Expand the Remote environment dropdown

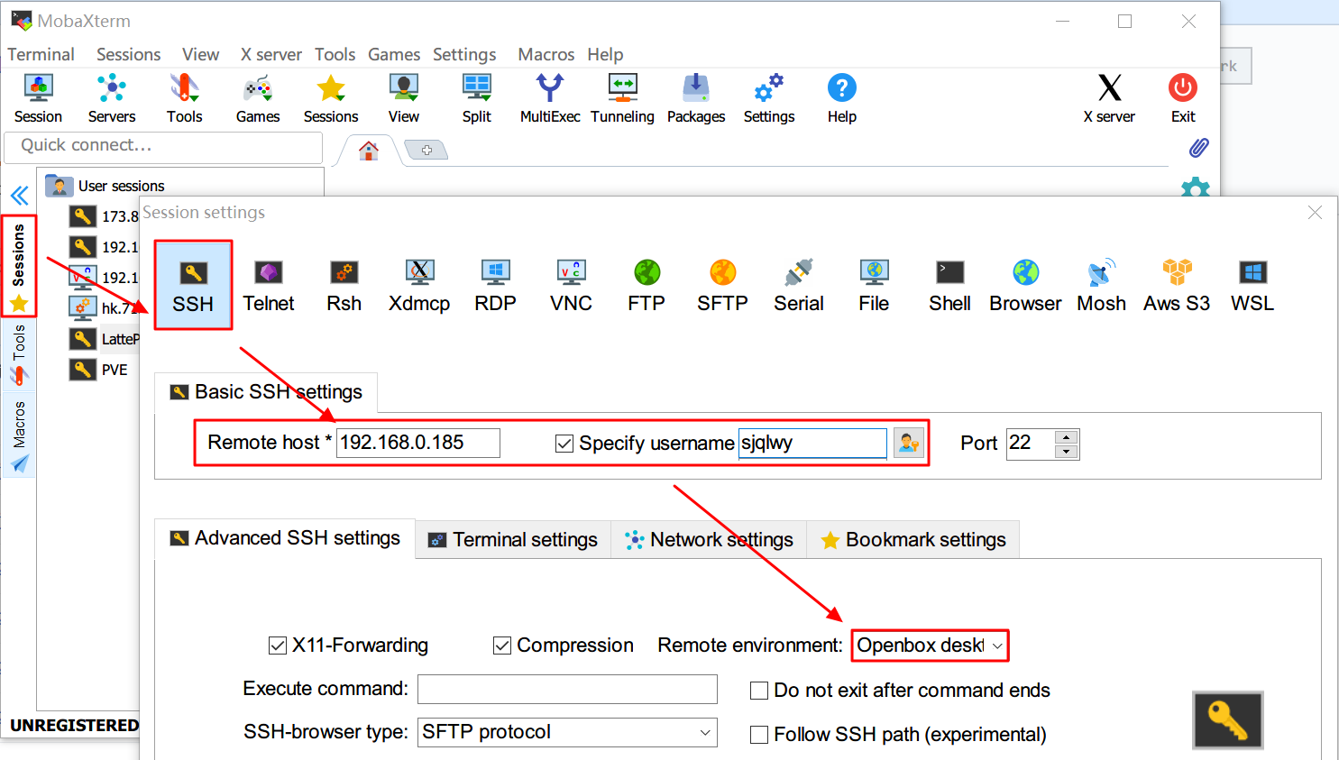point(996,646)
